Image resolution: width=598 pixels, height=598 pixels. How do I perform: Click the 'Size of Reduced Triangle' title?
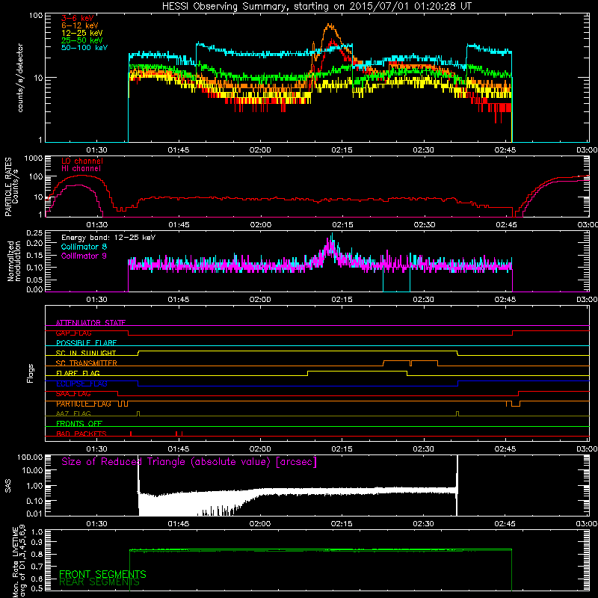pos(189,462)
